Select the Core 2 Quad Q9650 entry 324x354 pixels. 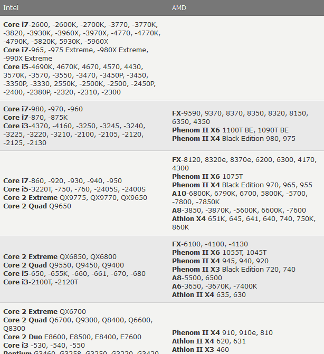click(x=37, y=206)
